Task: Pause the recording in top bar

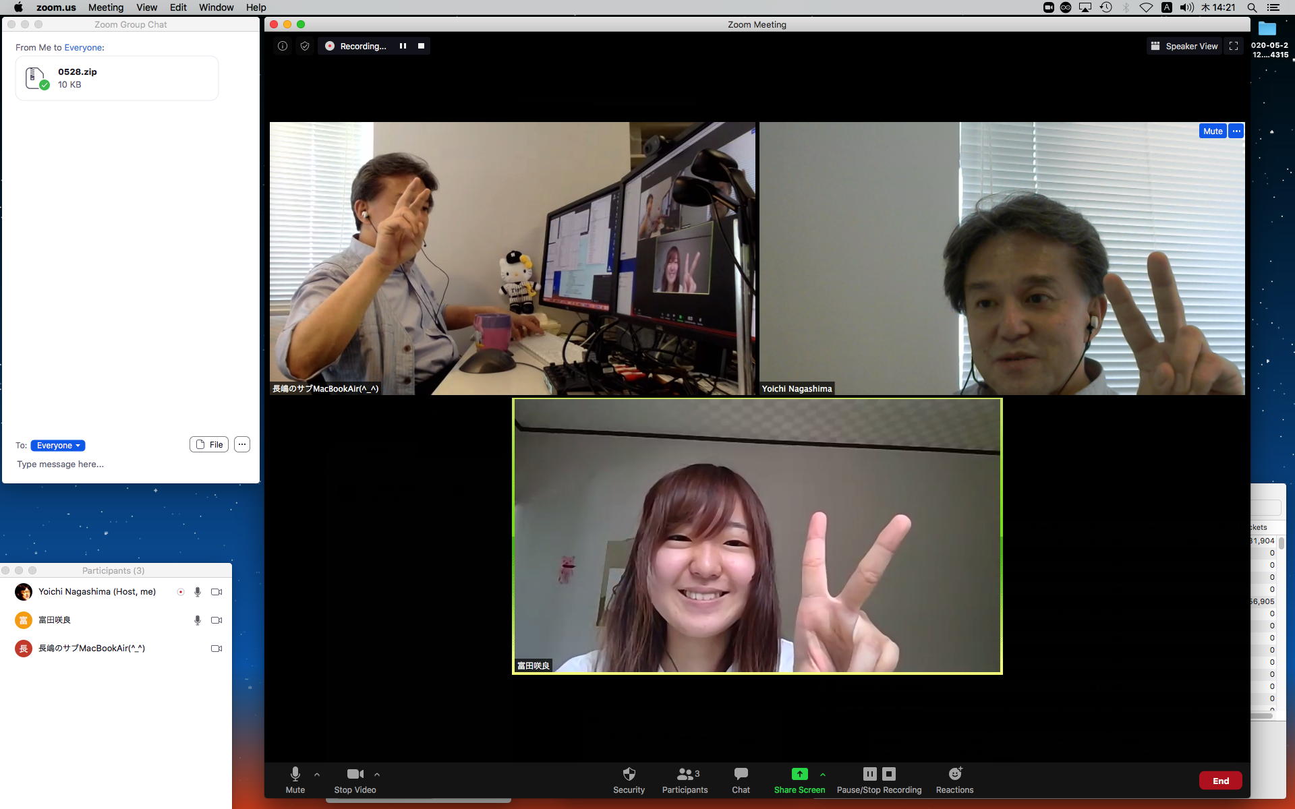Action: (x=403, y=47)
